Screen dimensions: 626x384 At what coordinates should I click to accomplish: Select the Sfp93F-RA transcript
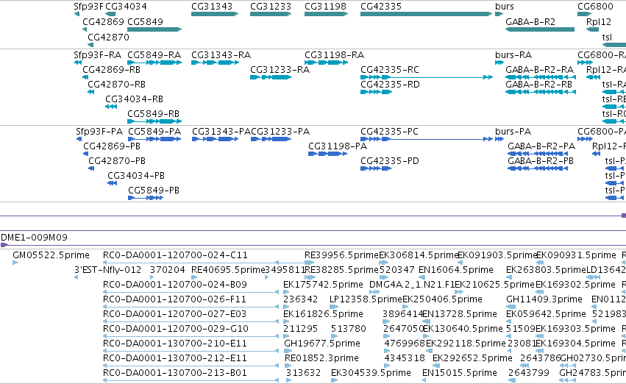point(97,54)
